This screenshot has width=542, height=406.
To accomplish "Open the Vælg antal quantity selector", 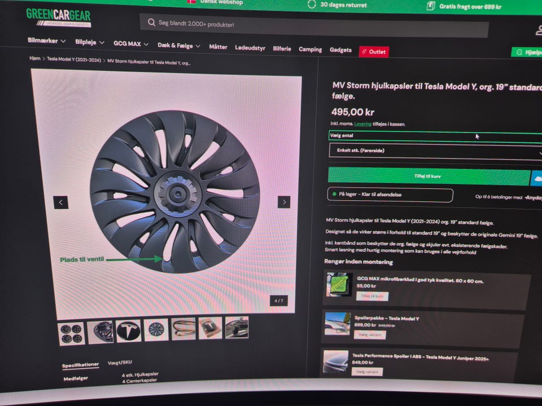I will (x=435, y=136).
